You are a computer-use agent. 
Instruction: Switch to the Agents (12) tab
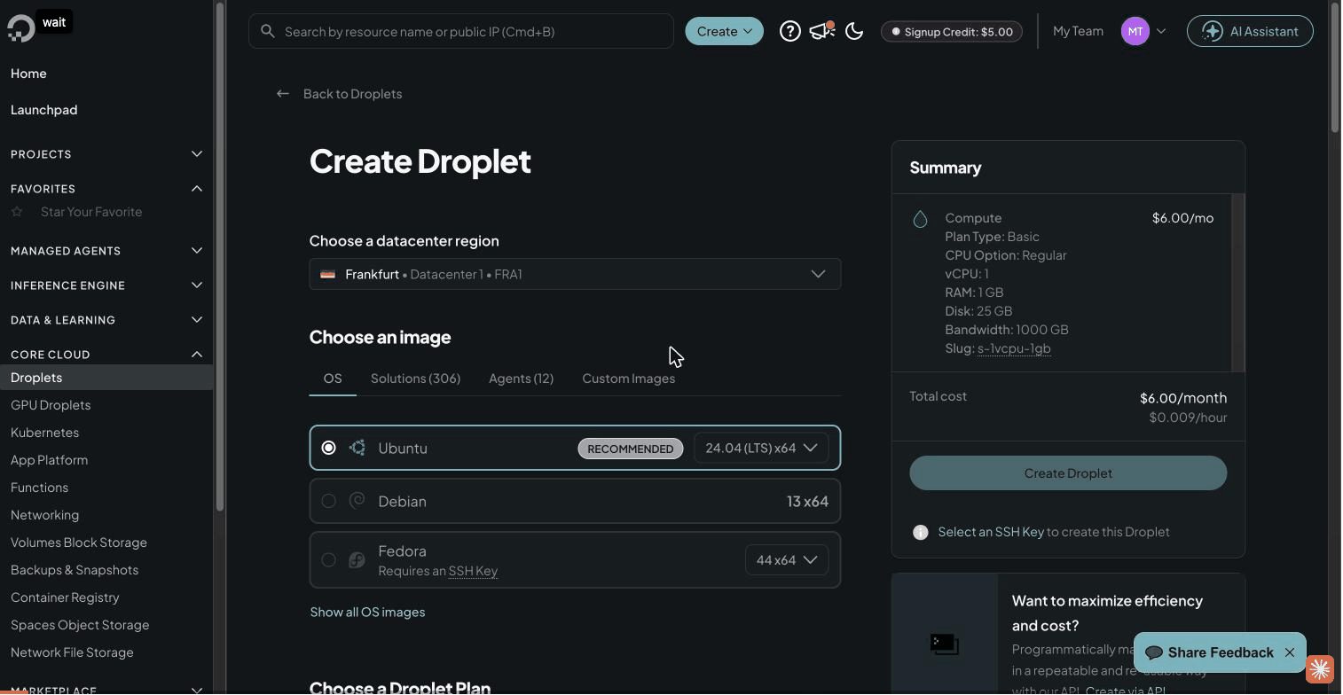click(x=521, y=379)
